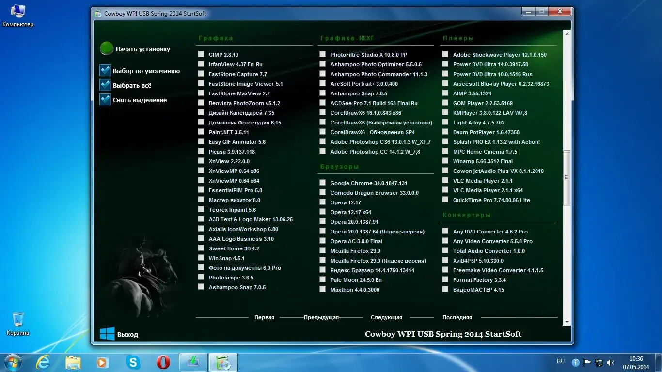Image resolution: width=662 pixels, height=372 pixels.
Task: Tick the Sweet Home 3D 4.2 checkbox
Action: click(201, 248)
